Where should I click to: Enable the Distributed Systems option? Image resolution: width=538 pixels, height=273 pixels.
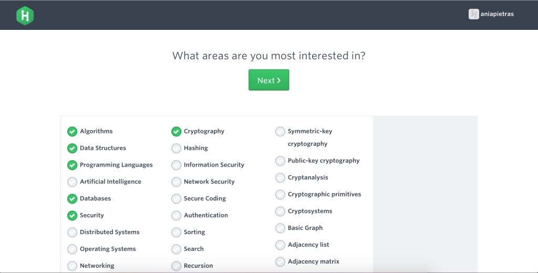(x=72, y=232)
